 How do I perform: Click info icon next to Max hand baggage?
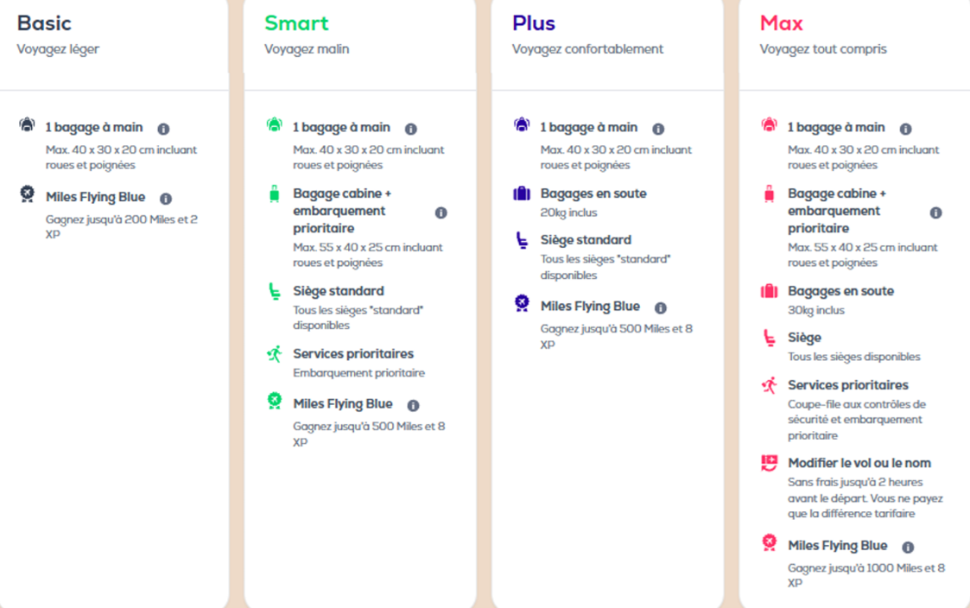(x=906, y=129)
